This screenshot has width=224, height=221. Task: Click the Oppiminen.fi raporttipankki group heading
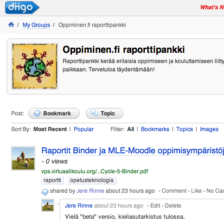[123, 50]
